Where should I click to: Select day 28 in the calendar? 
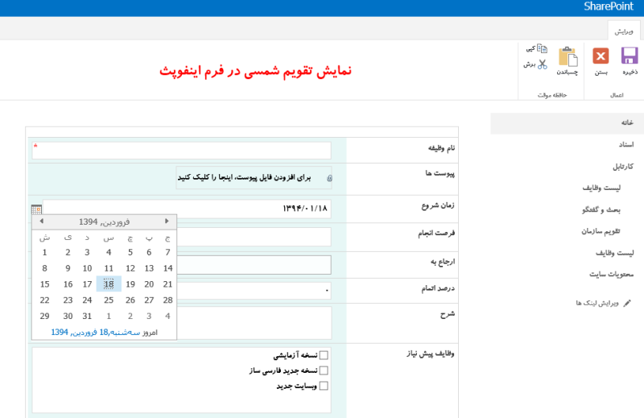[x=167, y=300]
